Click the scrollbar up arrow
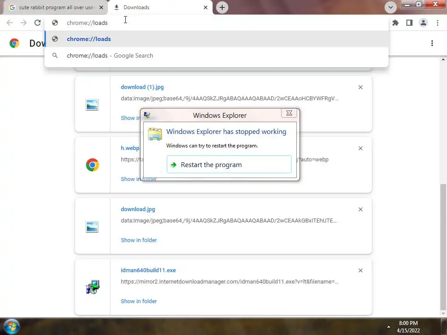This screenshot has height=335, width=447. [x=443, y=59]
